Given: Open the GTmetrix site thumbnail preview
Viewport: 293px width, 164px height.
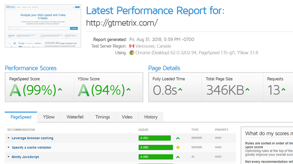Looking at the screenshot, I should pos(43,26).
